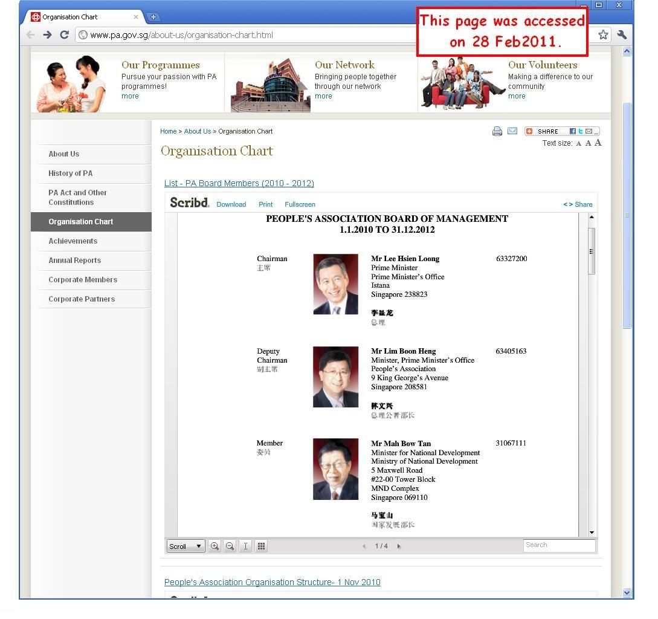
Task: Click more under Our Network
Action: click(323, 96)
